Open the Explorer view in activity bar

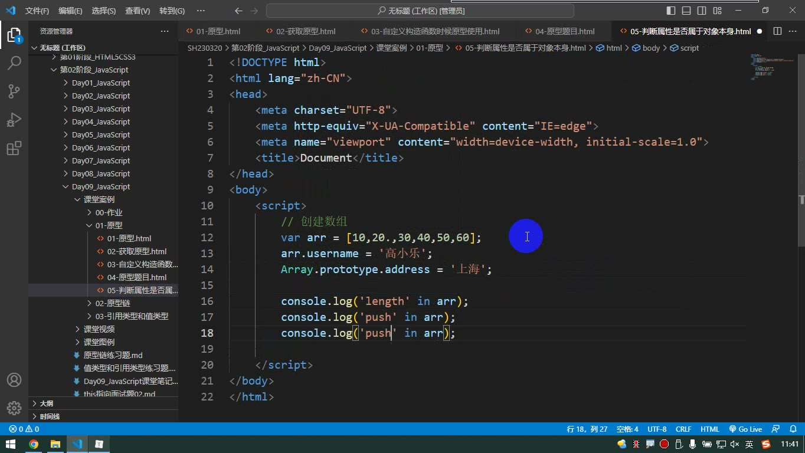(x=14, y=35)
